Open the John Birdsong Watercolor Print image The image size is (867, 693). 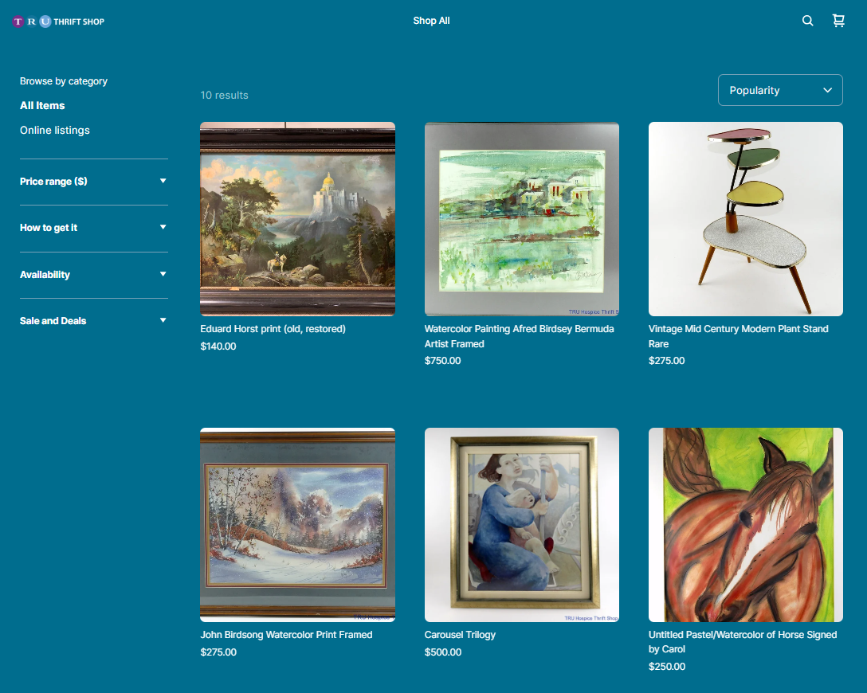point(297,524)
